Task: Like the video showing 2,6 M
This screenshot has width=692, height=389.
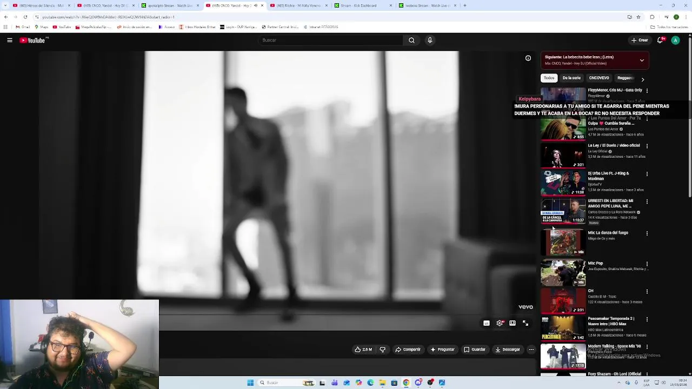Action: [363, 350]
